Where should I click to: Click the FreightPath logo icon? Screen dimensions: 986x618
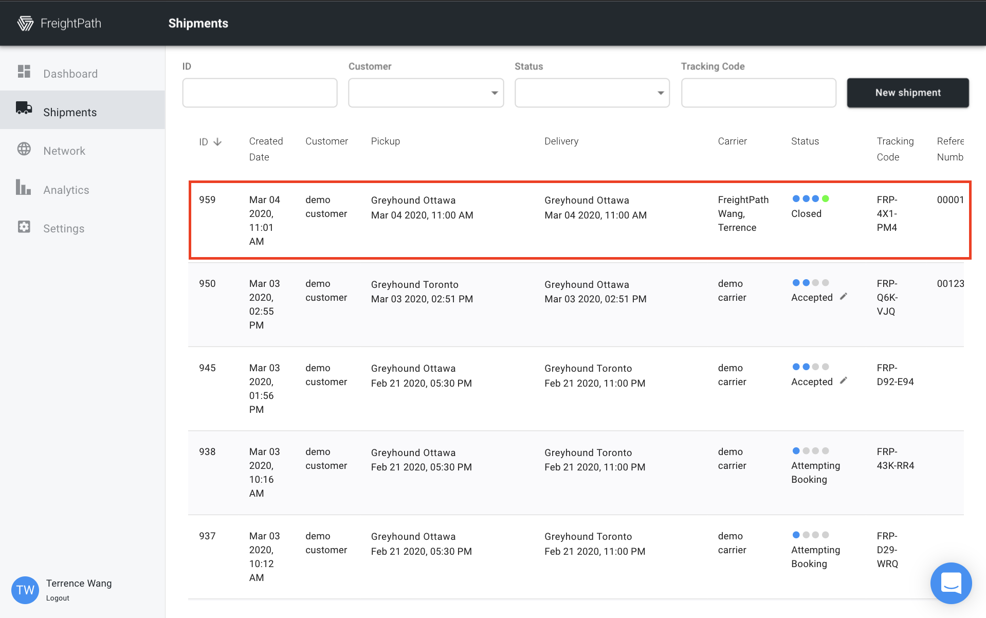click(x=25, y=23)
